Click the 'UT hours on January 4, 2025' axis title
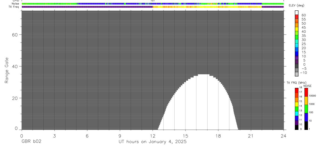Screen dimensions: 319x147 click(x=152, y=142)
